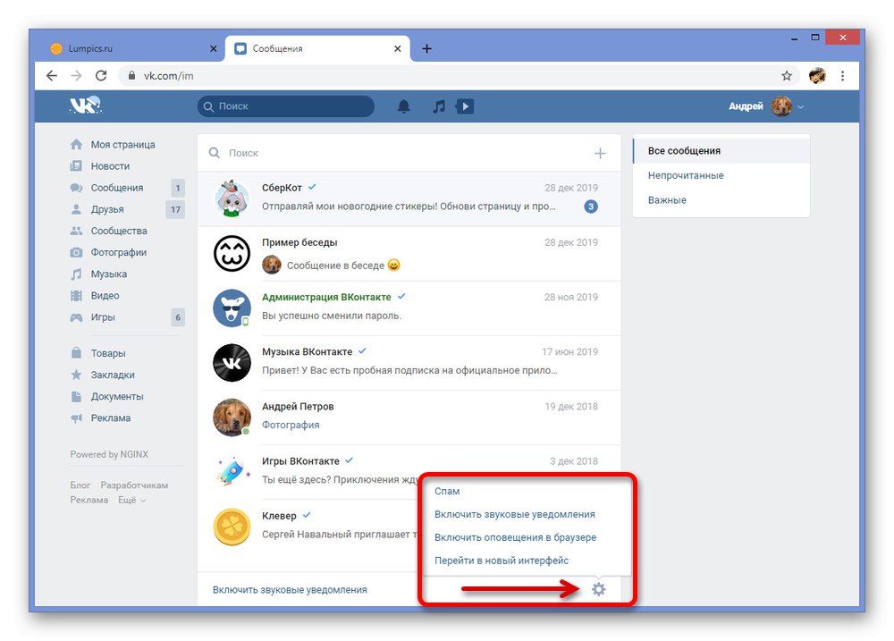Viewport: 894px width, 641px height.
Task: Start a new conversation with the plus icon
Action: click(x=600, y=153)
